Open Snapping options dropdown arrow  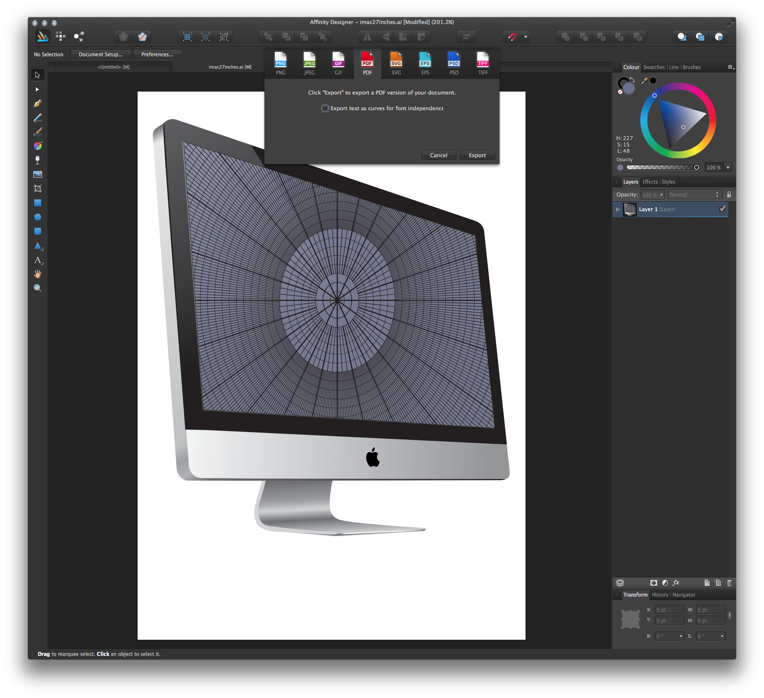[x=525, y=37]
